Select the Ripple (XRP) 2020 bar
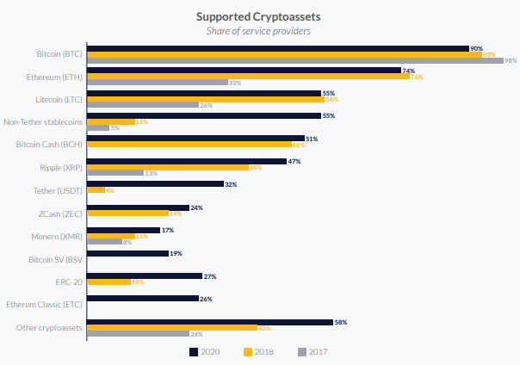Screen dimensions: 520x365 (187, 161)
